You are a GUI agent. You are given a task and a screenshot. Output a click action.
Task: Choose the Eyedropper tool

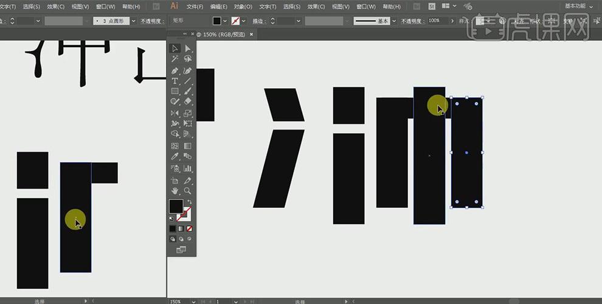[175, 156]
